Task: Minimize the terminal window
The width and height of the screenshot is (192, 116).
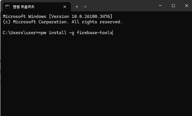Action: [160, 6]
